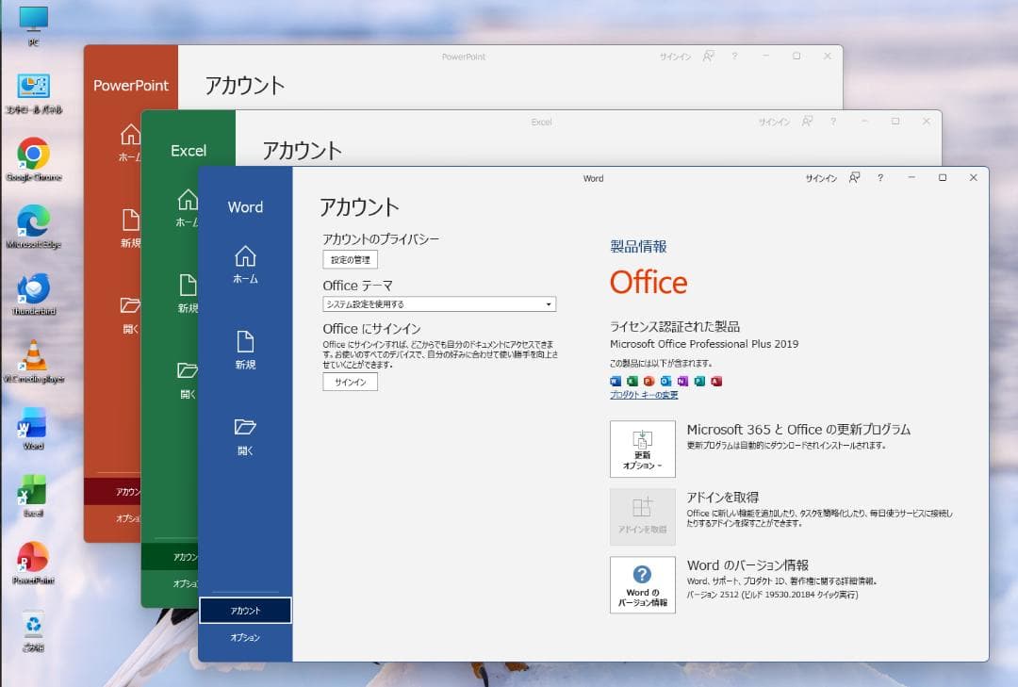
Task: Open the Recycle Bin desktop icon
Action: (33, 631)
